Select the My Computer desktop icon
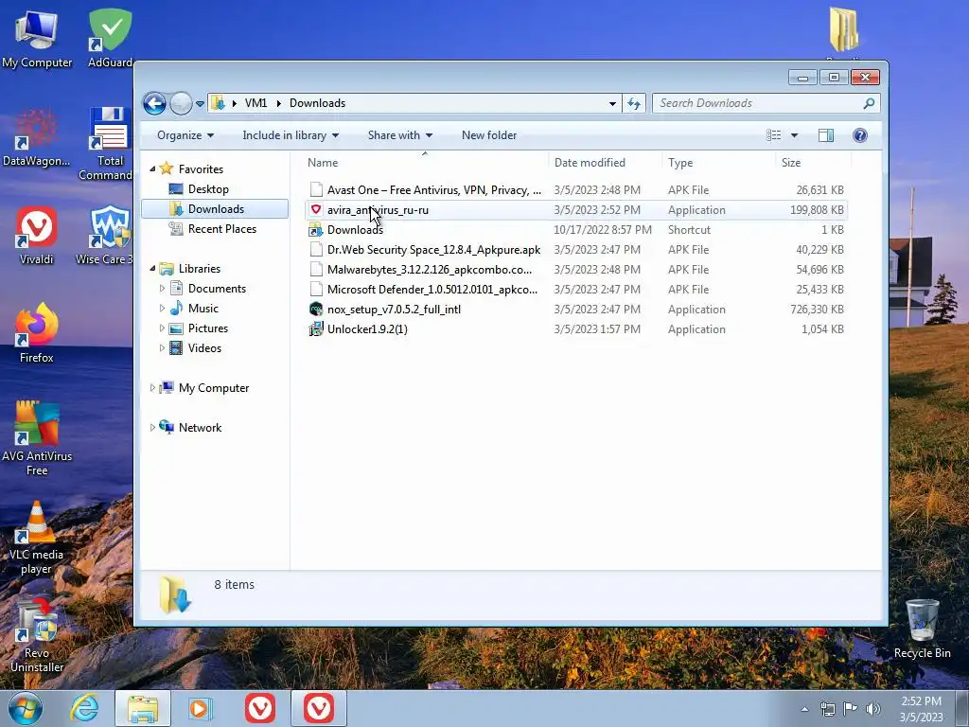 point(37,38)
